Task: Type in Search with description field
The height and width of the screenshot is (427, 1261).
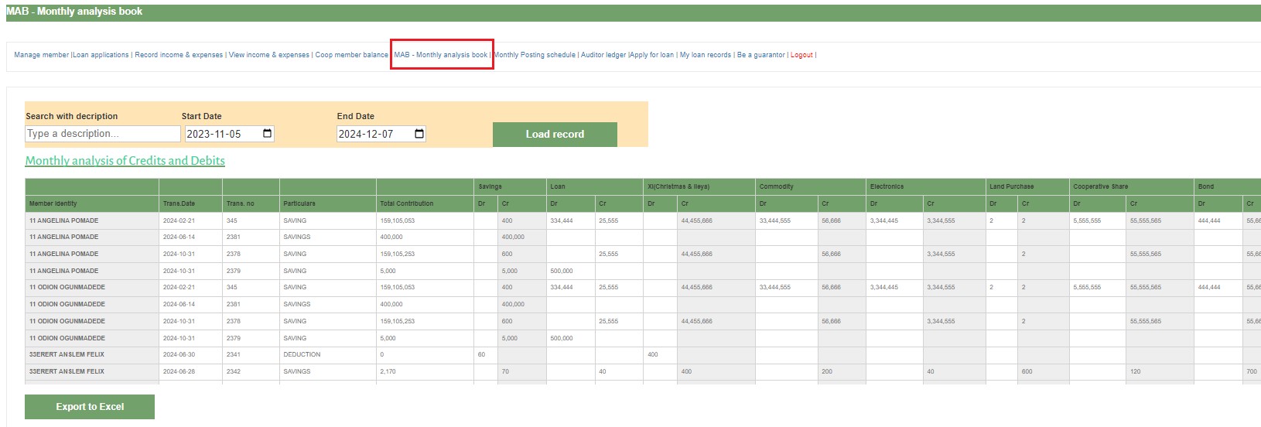Action: [x=102, y=134]
